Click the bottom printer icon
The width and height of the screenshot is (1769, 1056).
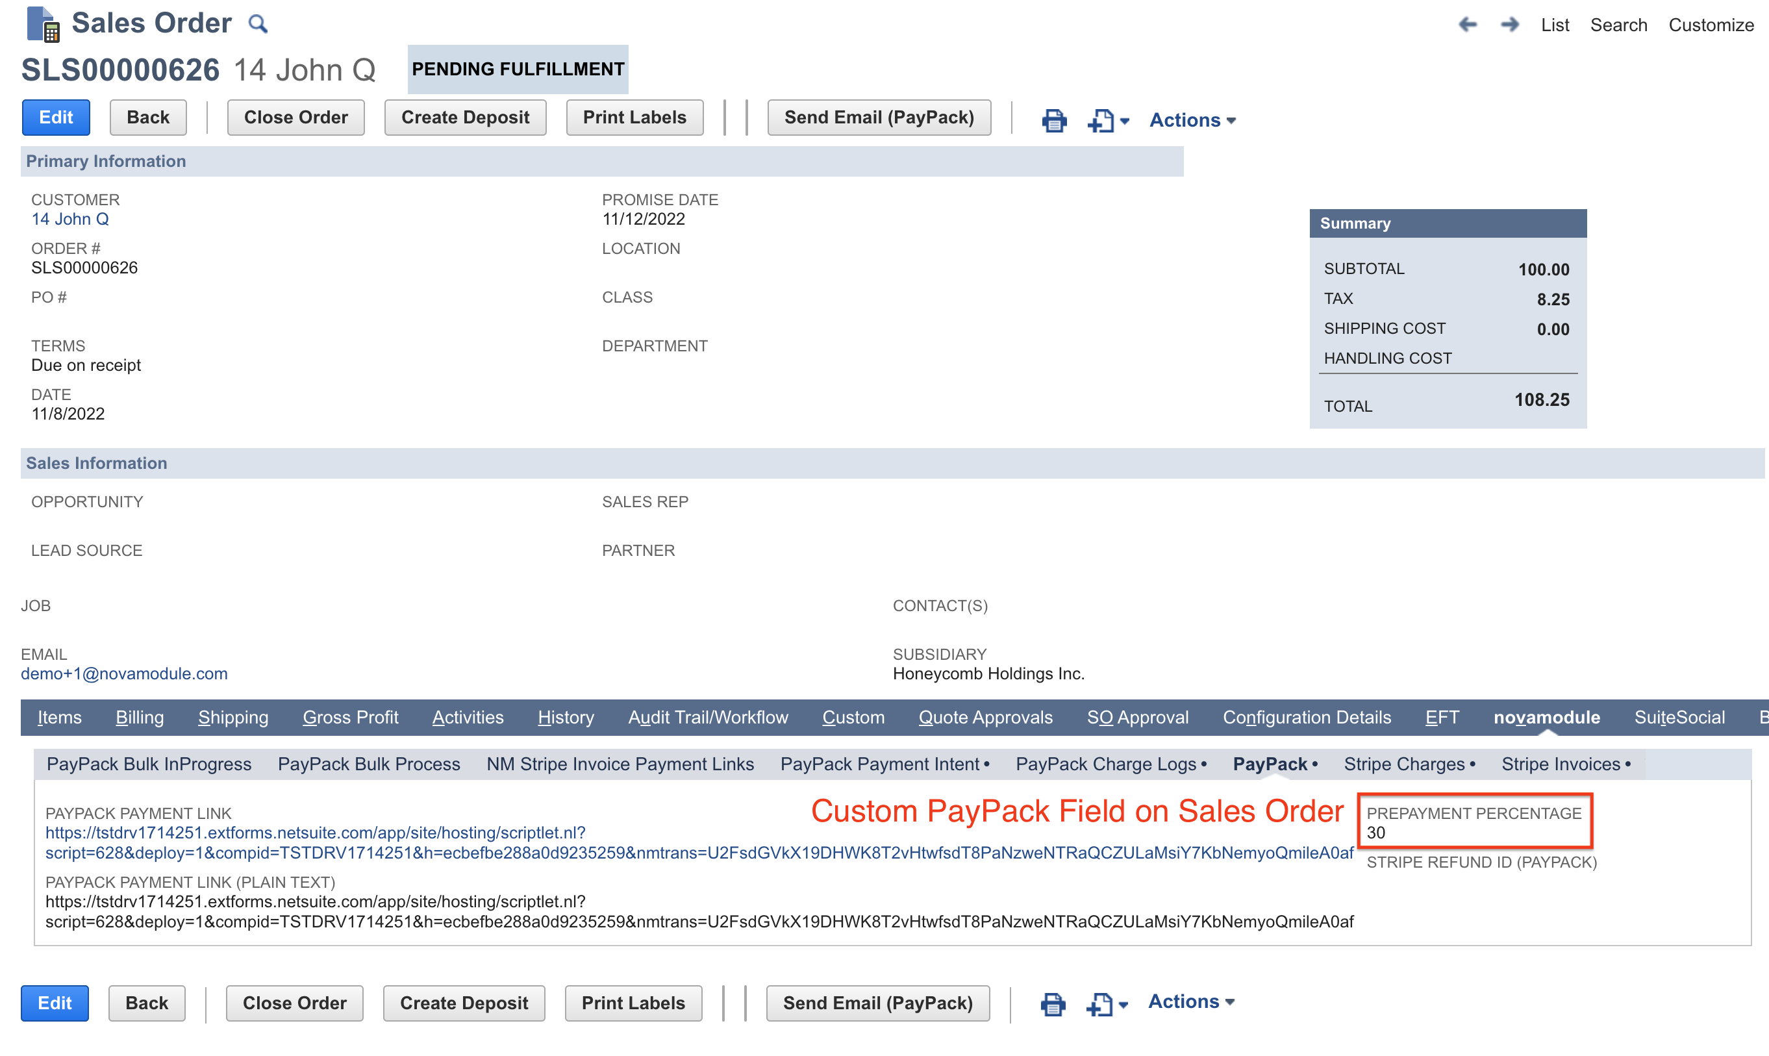[x=1053, y=1003]
